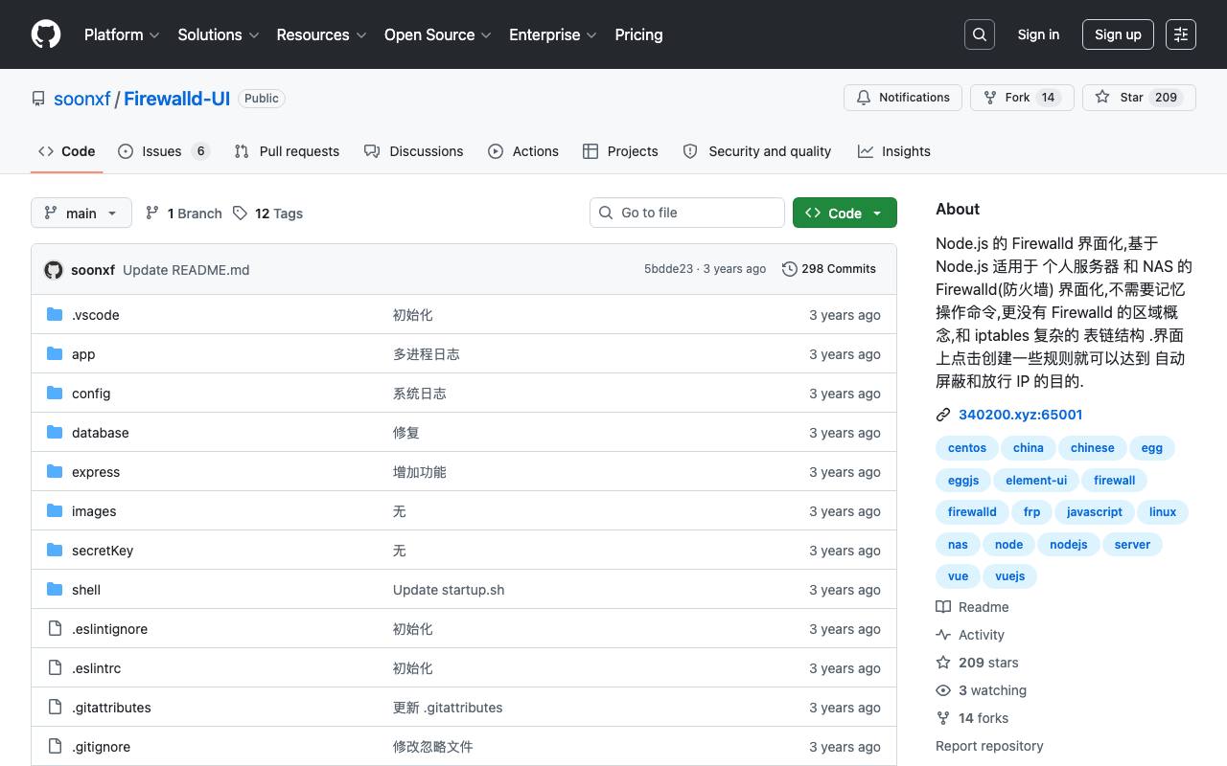Open the soonxf owner link

pyautogui.click(x=82, y=99)
